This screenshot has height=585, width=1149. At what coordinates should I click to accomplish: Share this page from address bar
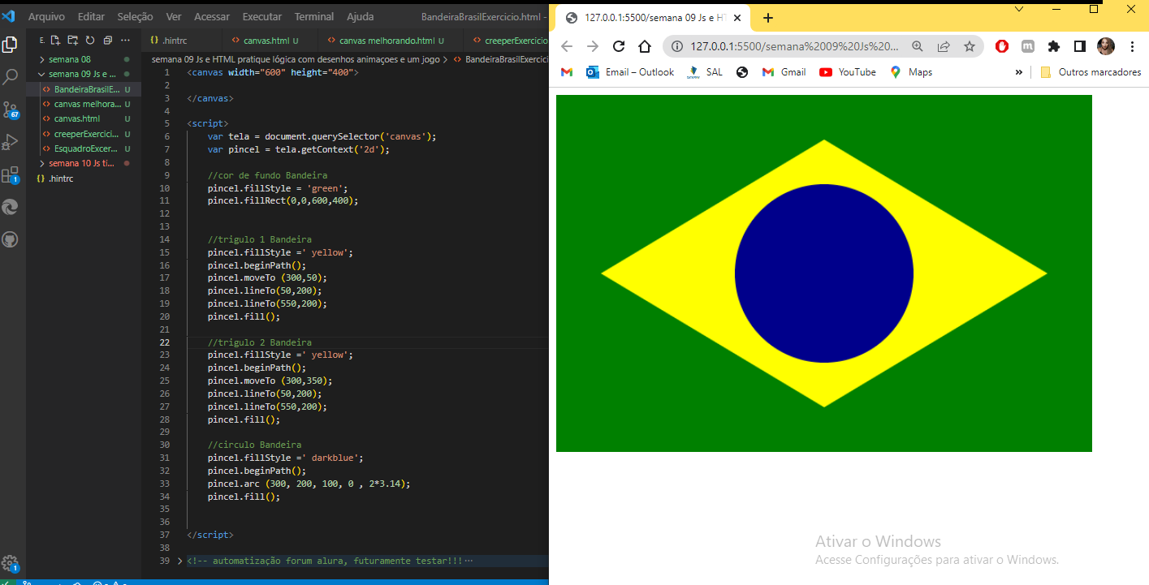944,46
